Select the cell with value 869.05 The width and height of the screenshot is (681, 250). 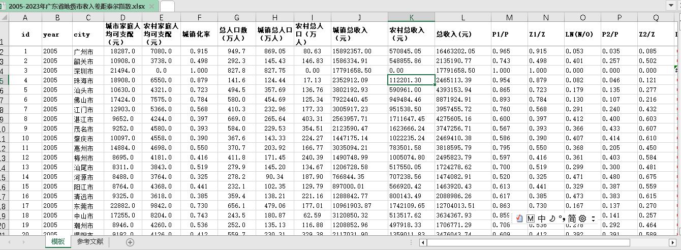(x=274, y=51)
